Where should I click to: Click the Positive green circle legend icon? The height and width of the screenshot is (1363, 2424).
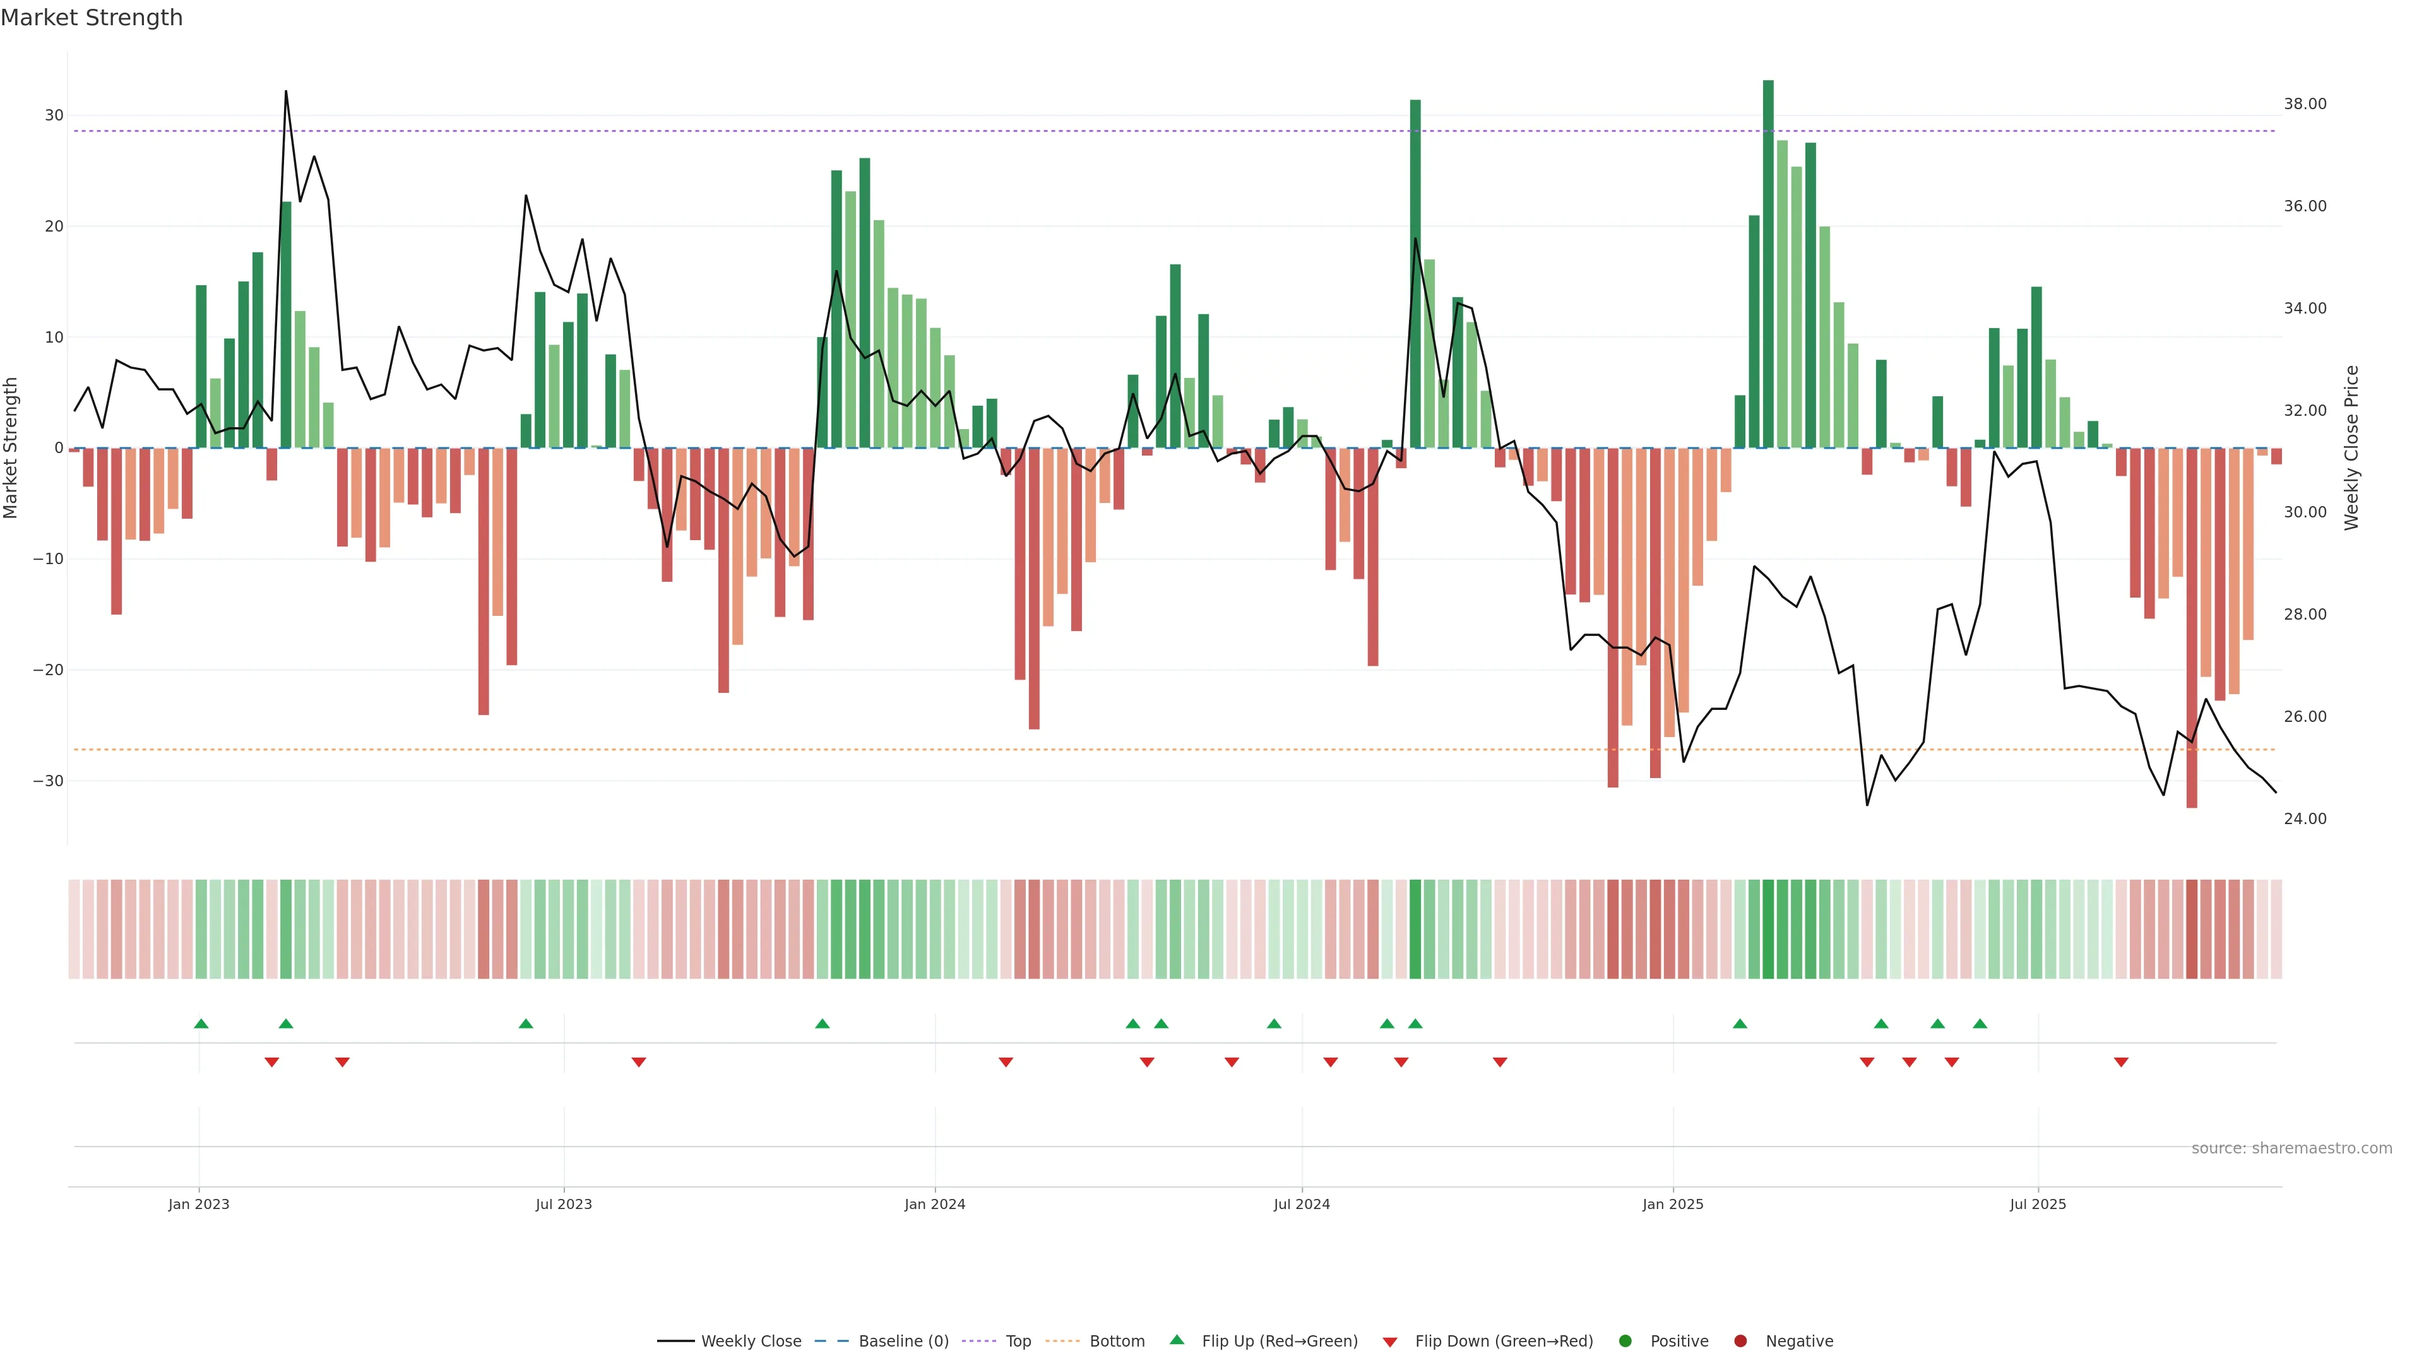[x=1624, y=1342]
